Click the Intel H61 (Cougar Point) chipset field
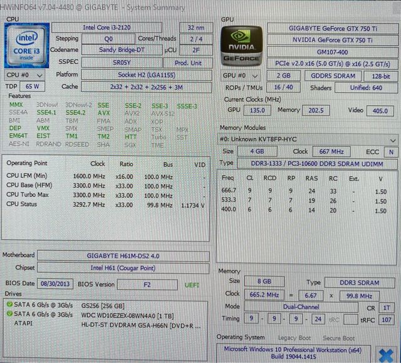The image size is (401, 363). pyautogui.click(x=123, y=268)
